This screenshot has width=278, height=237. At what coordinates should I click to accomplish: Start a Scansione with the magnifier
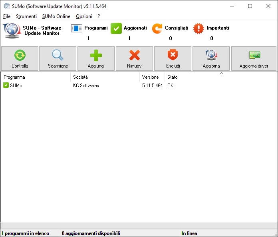58,58
